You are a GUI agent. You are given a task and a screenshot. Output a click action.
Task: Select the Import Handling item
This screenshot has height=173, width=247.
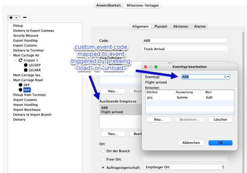tap(25, 105)
